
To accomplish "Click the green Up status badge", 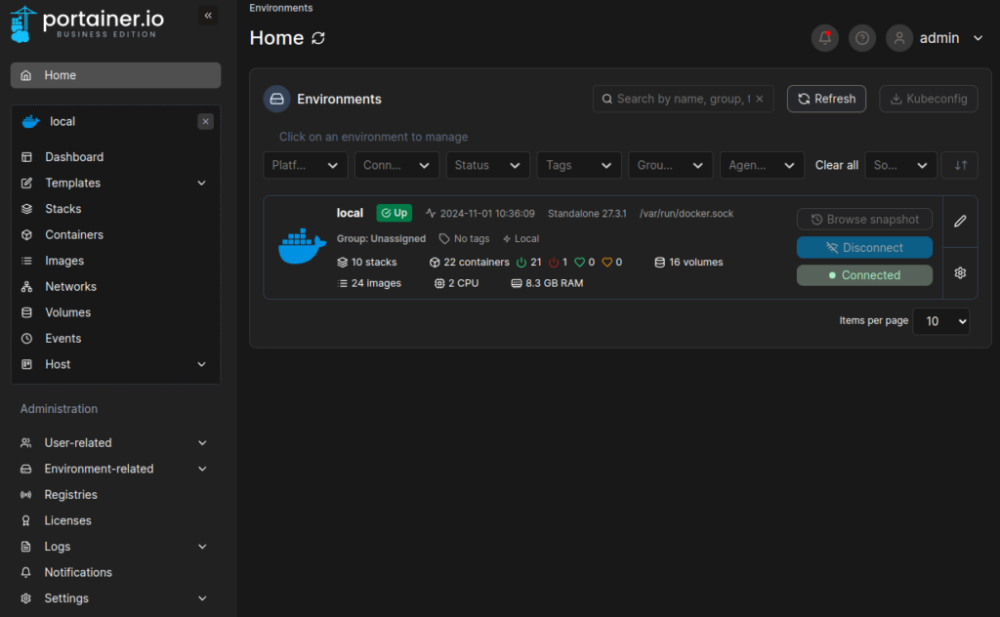I will (x=395, y=213).
